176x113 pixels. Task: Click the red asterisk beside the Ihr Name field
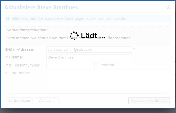134,57
